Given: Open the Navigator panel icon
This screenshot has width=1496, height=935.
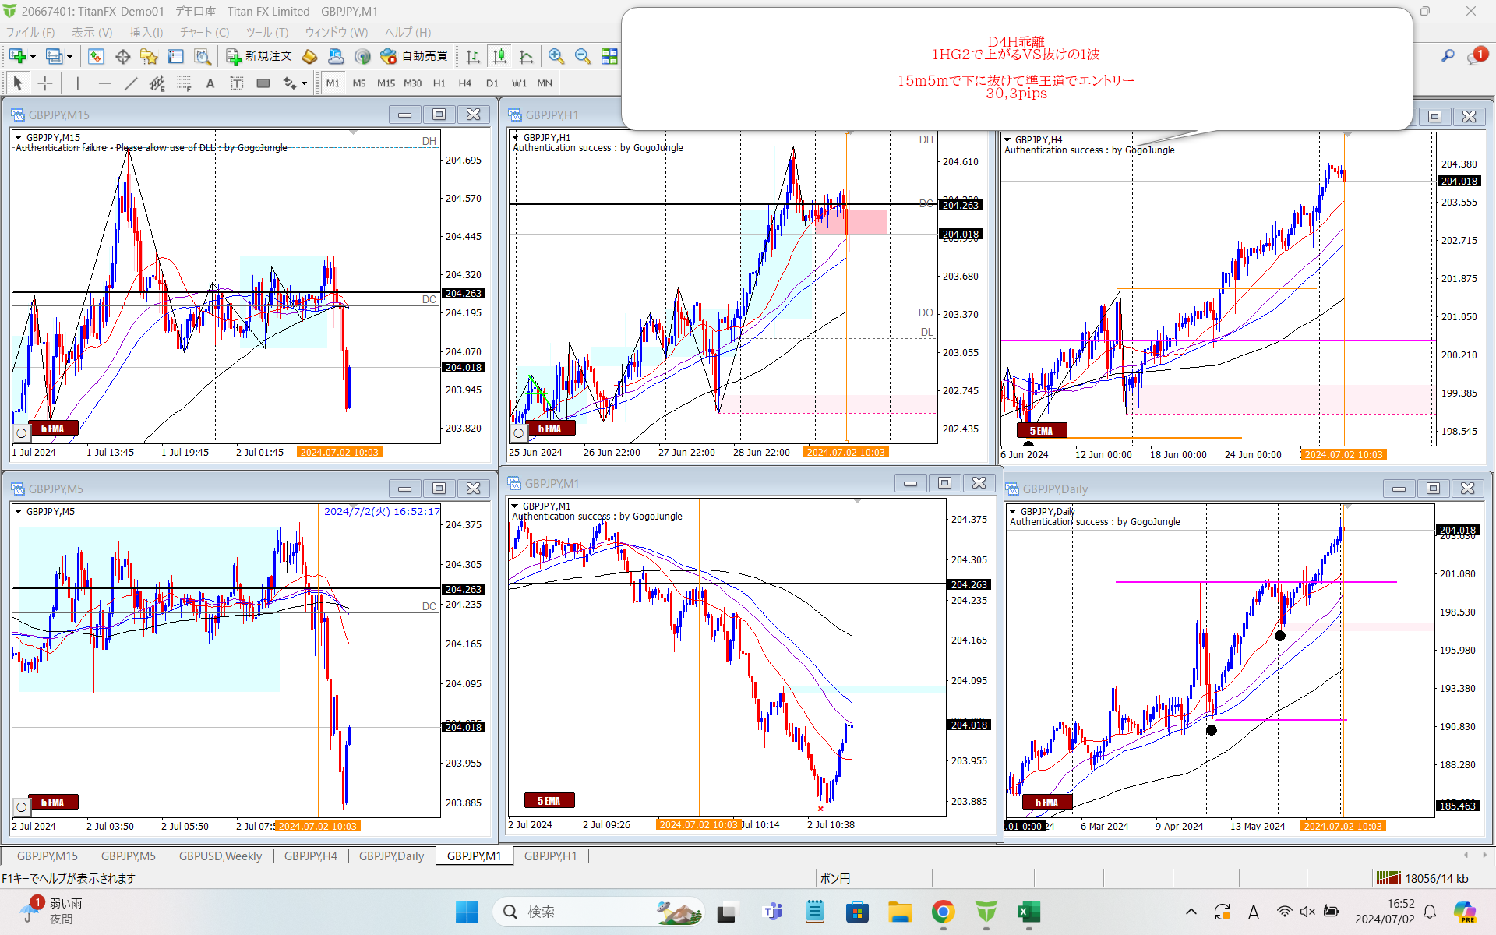Looking at the screenshot, I should [149, 56].
